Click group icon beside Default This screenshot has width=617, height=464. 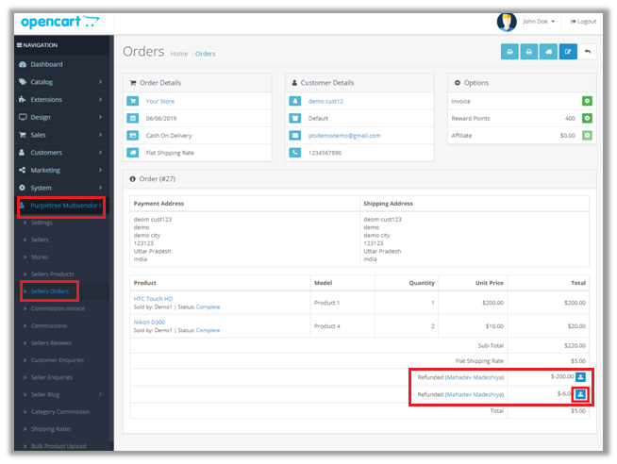pyautogui.click(x=294, y=118)
